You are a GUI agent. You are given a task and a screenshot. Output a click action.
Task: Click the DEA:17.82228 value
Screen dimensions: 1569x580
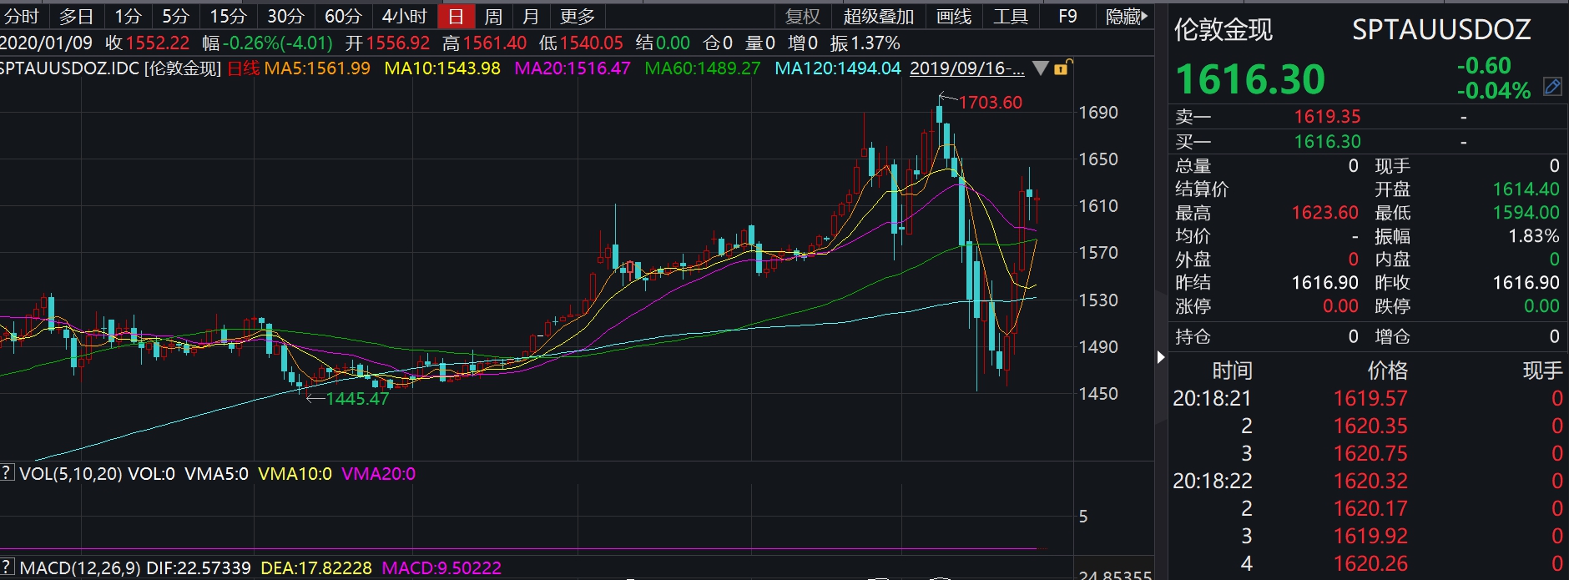coord(316,568)
